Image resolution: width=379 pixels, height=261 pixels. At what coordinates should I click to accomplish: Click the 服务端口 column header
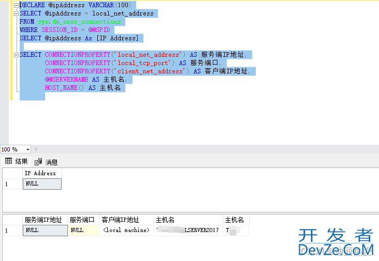tap(83, 220)
